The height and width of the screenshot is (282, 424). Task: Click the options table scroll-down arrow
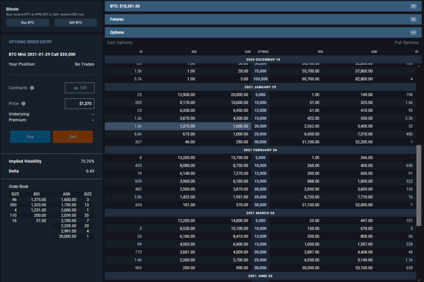click(x=419, y=280)
